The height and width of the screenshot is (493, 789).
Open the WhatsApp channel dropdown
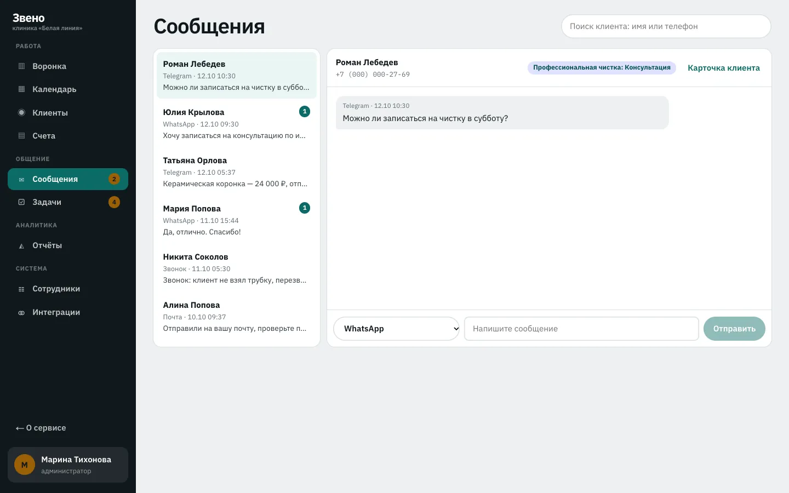click(396, 329)
